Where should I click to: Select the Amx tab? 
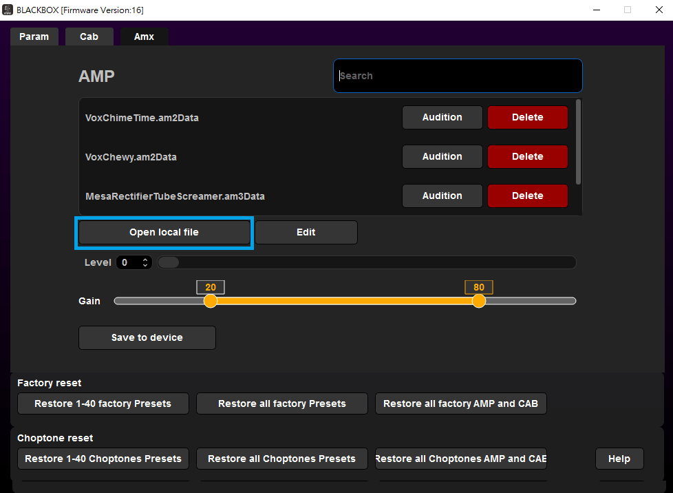pyautogui.click(x=144, y=36)
